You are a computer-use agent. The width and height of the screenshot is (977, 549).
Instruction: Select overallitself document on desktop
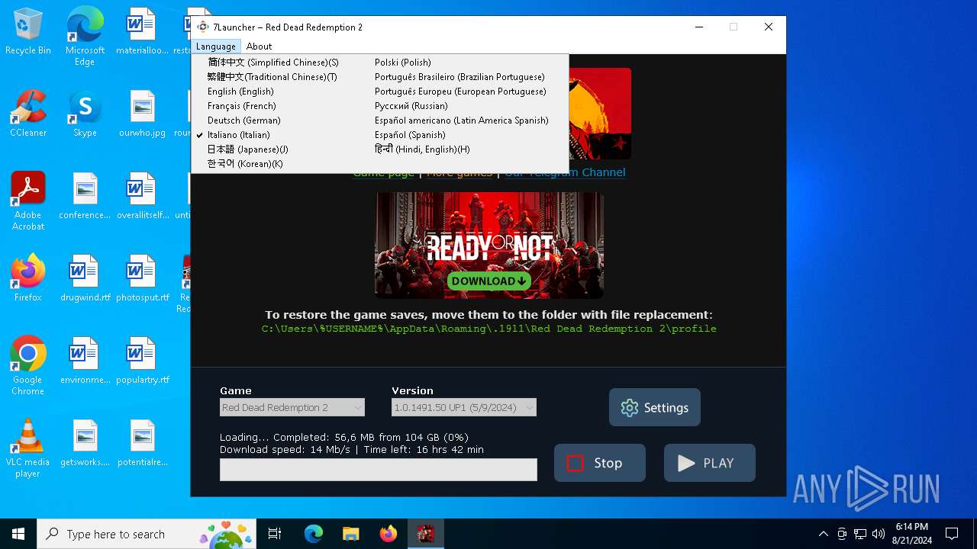143,196
